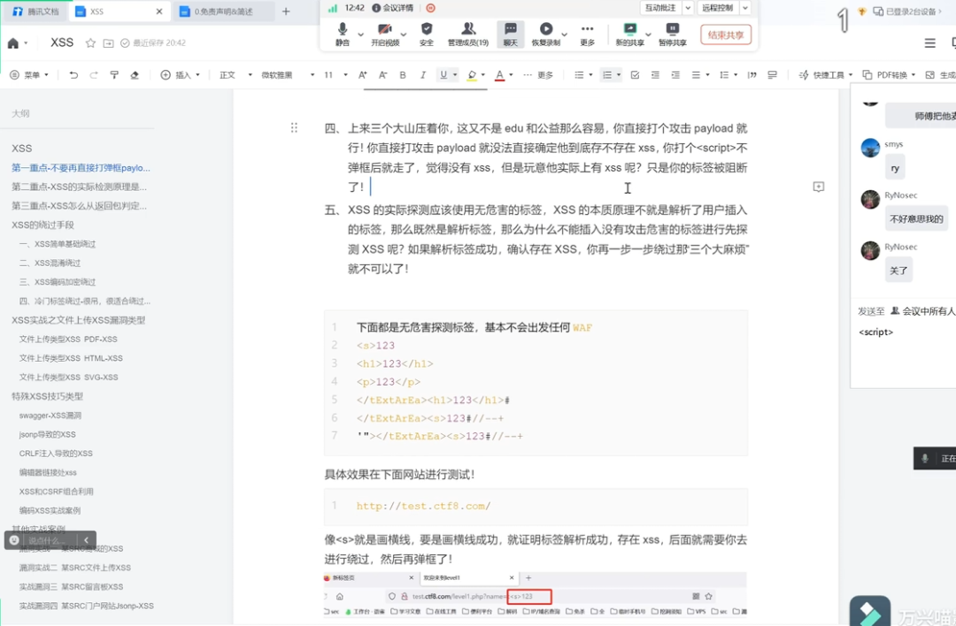Jump to outline item XSS的绕过手段
The width and height of the screenshot is (956, 626).
coord(42,225)
